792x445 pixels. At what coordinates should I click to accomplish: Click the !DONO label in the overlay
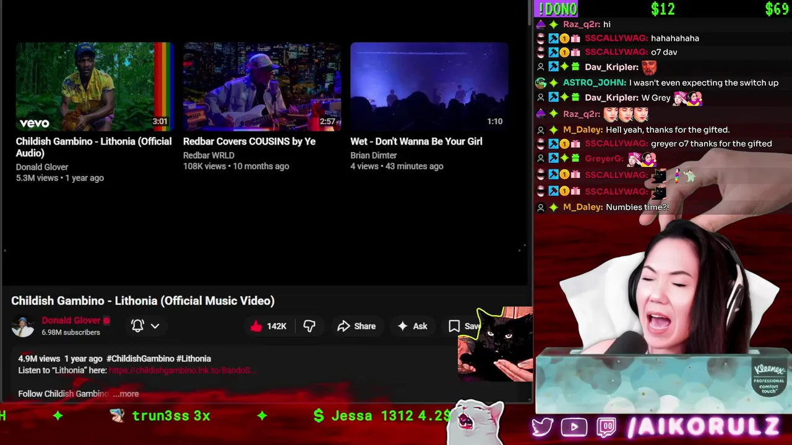point(557,9)
